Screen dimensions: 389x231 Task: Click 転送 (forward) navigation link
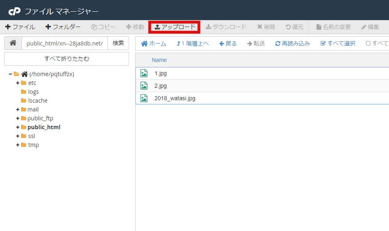tap(256, 43)
